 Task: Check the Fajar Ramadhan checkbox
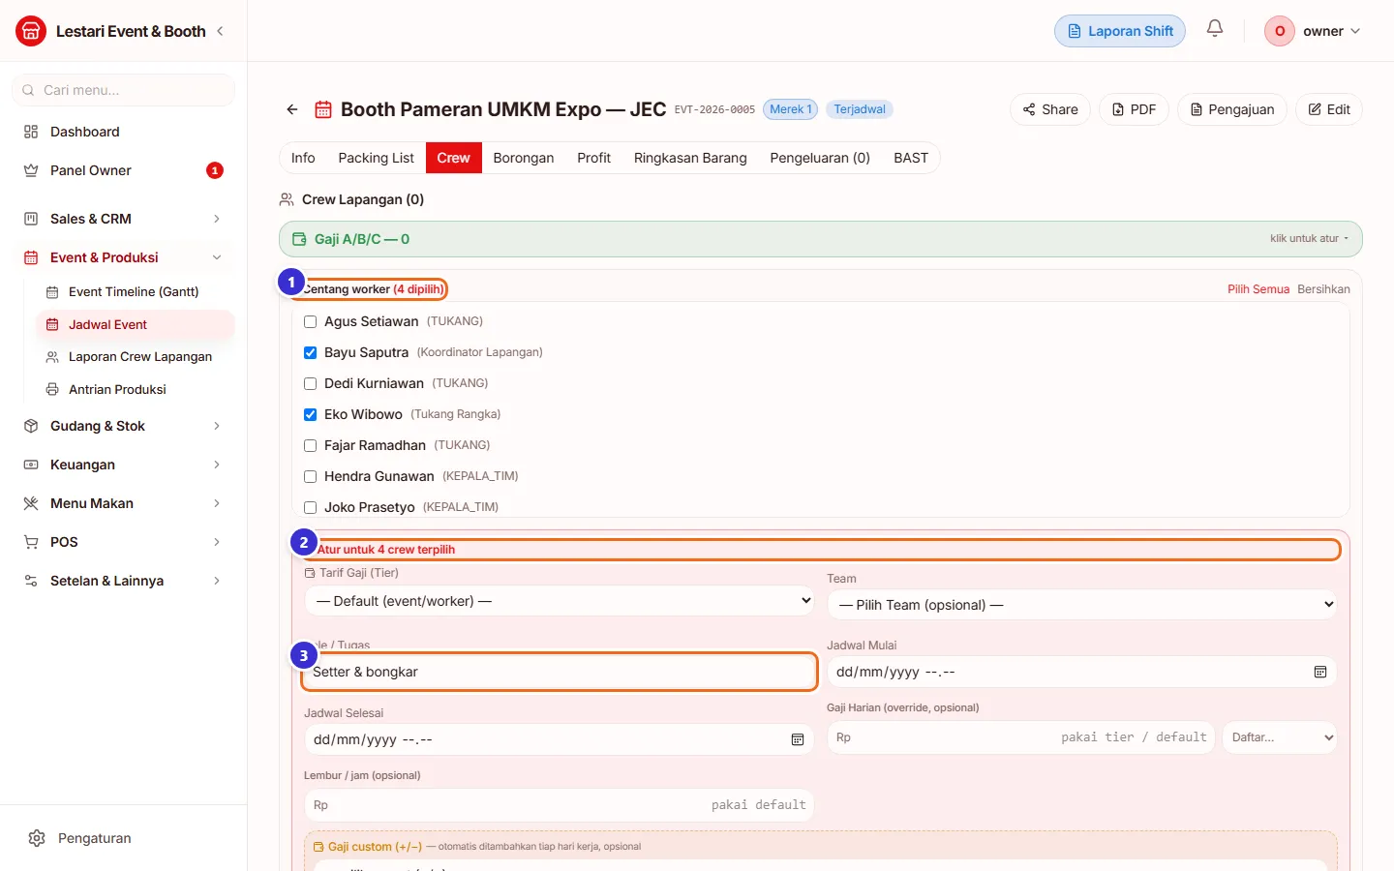coord(310,445)
